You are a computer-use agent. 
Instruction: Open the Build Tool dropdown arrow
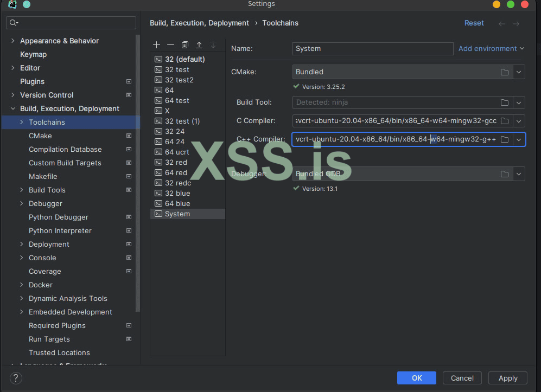click(519, 102)
